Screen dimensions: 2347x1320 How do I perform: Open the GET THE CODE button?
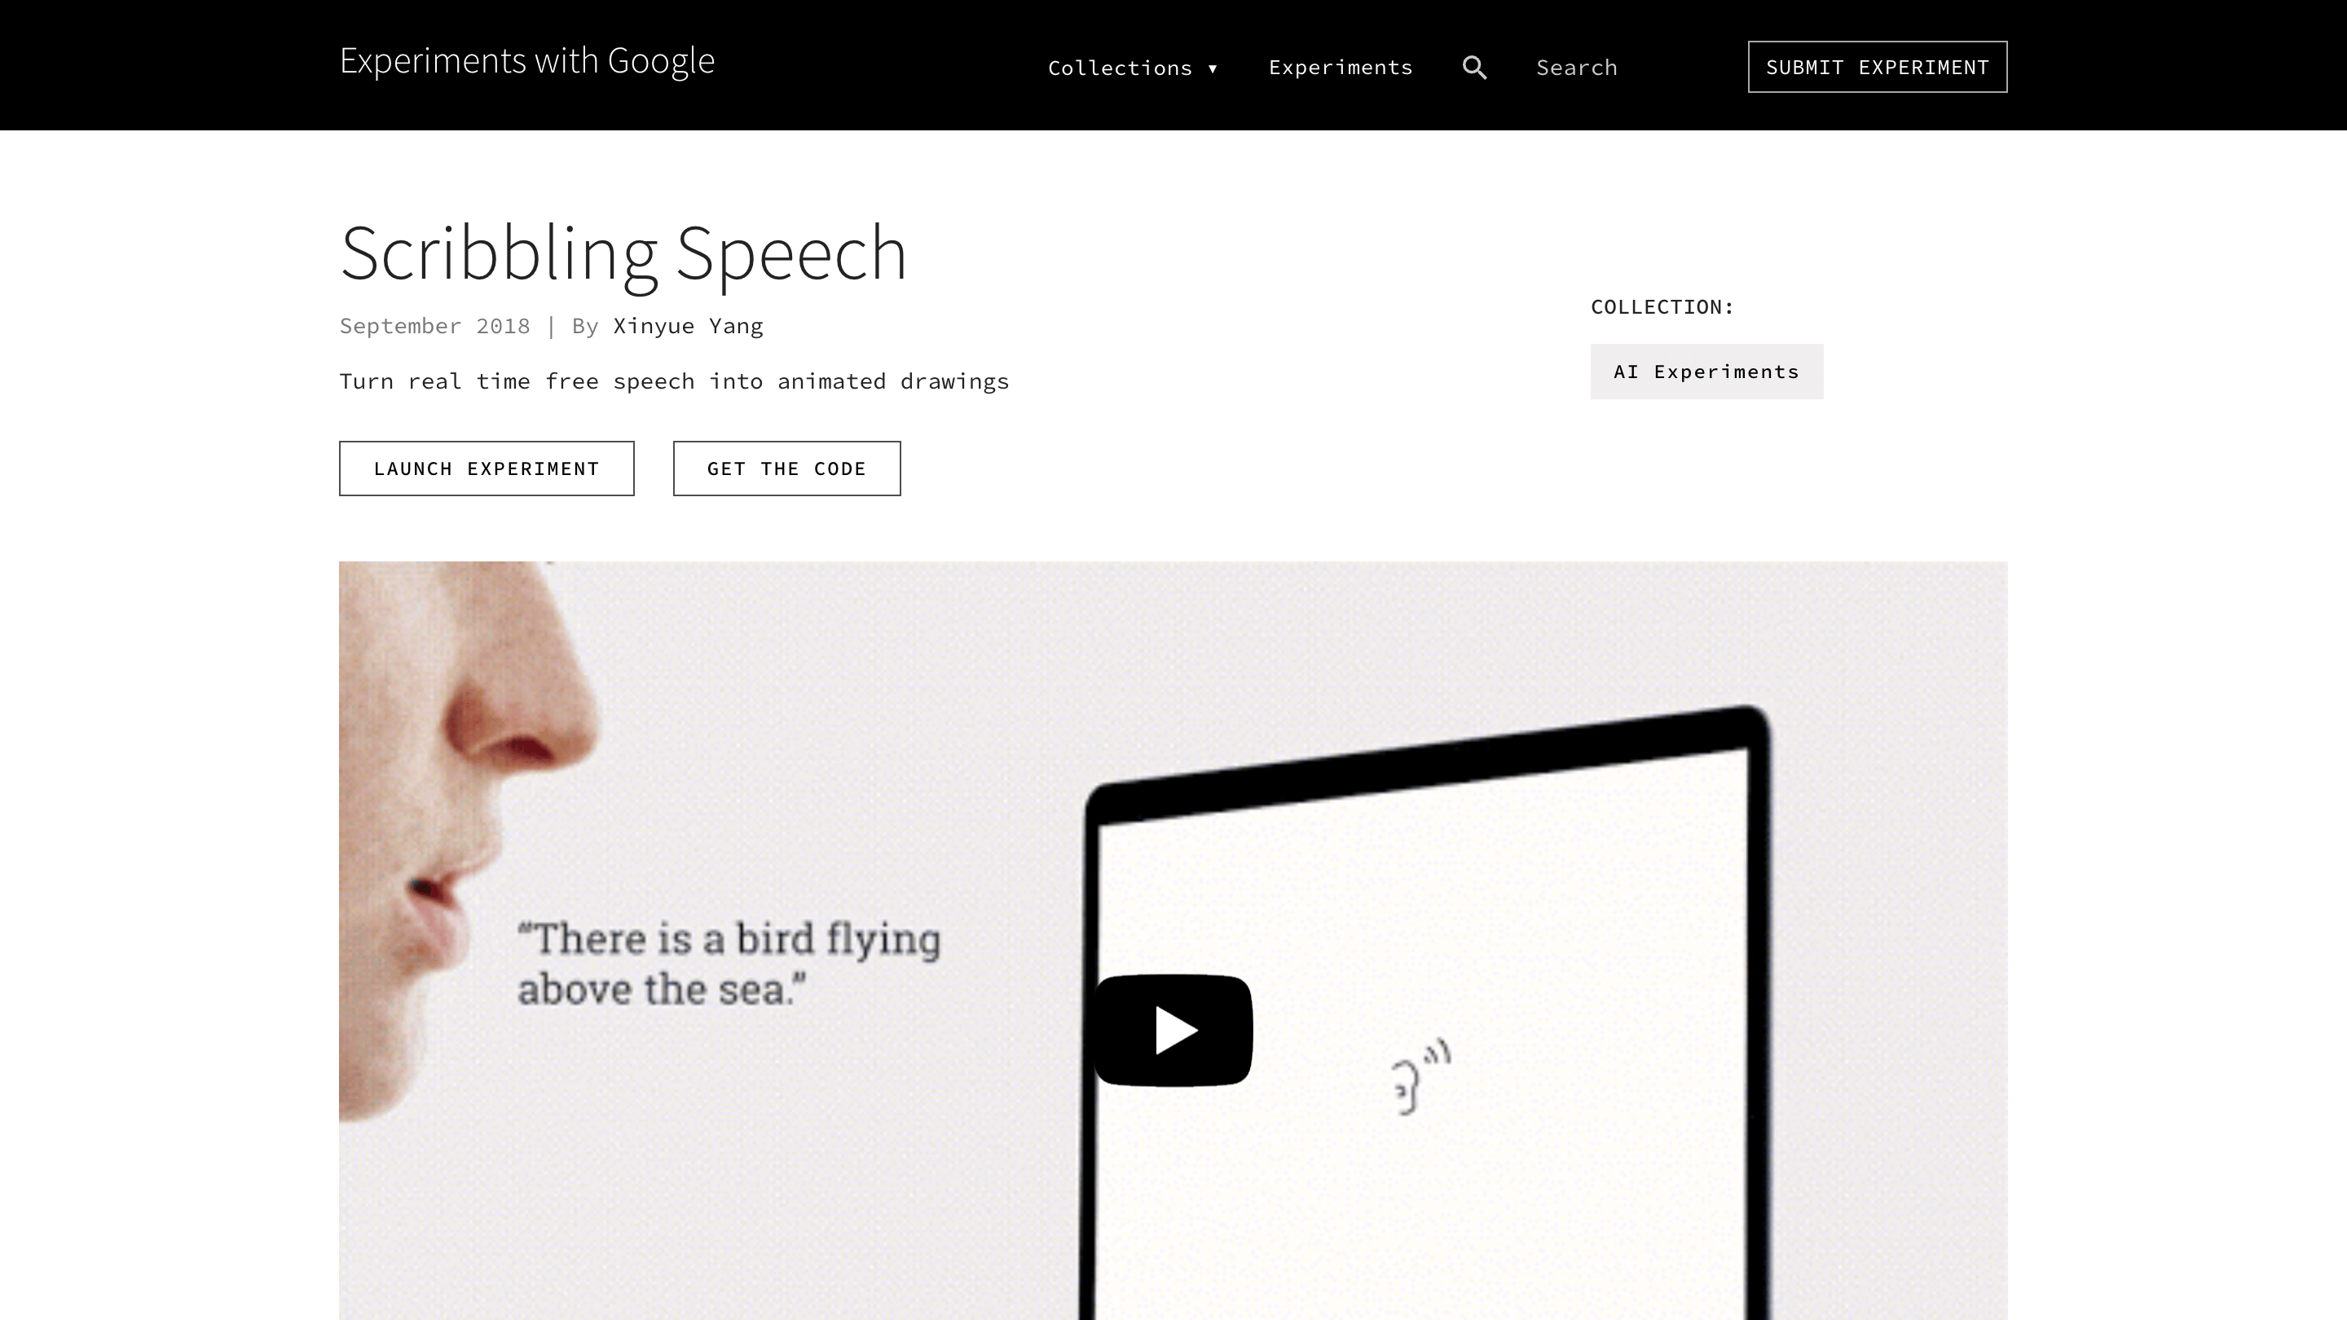click(786, 469)
